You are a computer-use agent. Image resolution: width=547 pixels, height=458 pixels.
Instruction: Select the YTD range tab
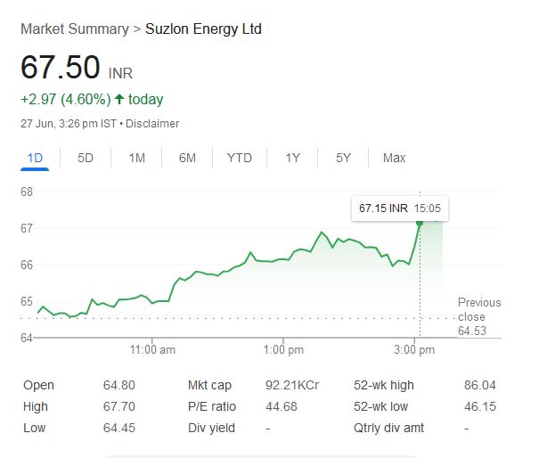pyautogui.click(x=239, y=158)
